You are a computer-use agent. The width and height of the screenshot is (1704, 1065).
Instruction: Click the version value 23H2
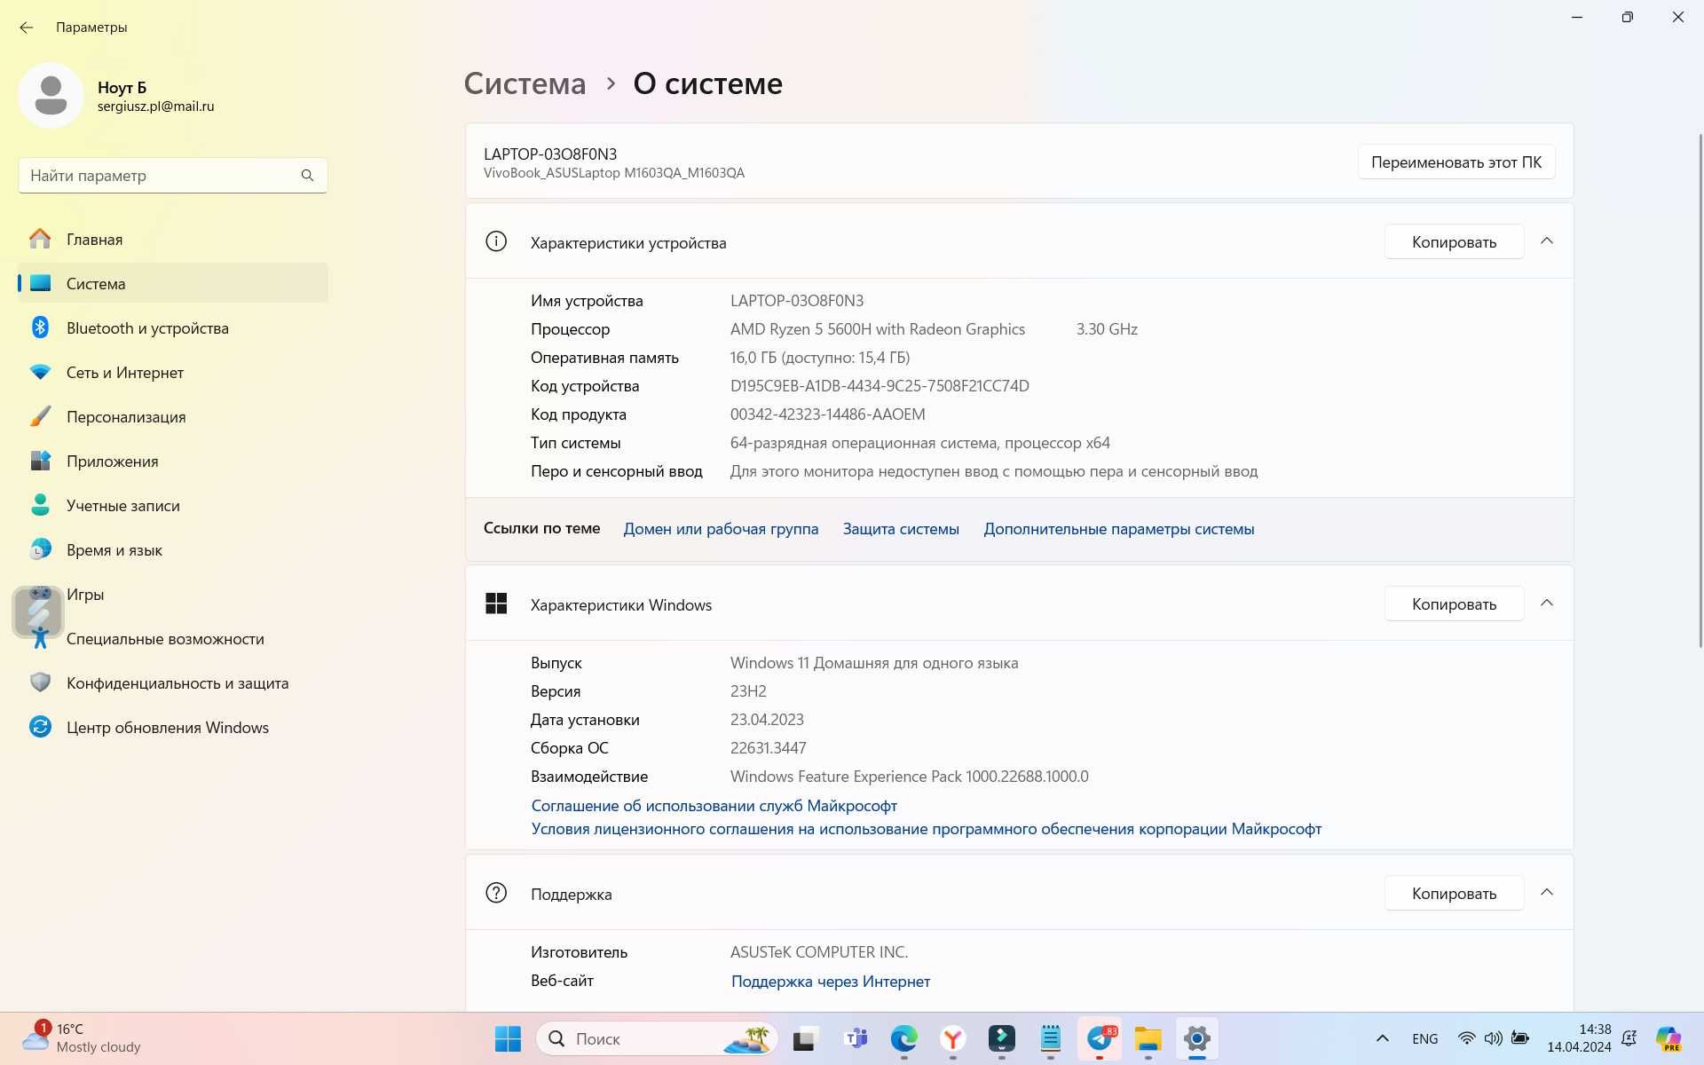pos(748,691)
